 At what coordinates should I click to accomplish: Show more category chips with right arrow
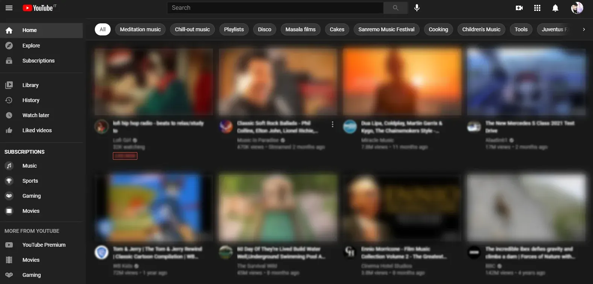tap(584, 29)
